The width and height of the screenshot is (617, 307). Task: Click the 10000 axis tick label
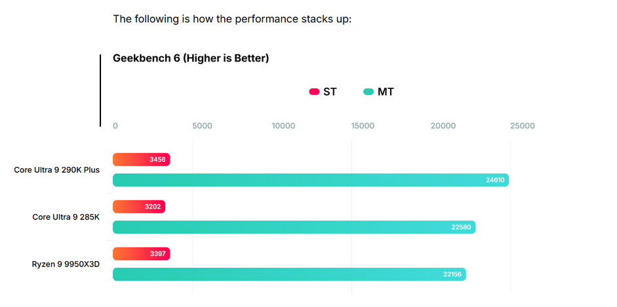283,126
